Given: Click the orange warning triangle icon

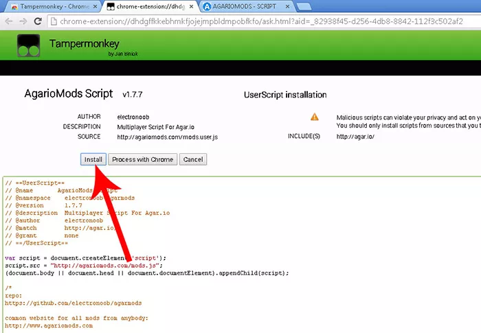Looking at the screenshot, I should (x=315, y=117).
